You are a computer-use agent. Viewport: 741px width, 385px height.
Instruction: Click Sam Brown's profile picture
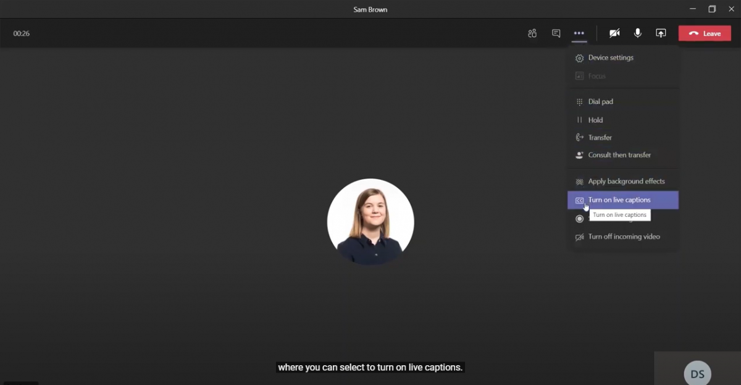371,221
